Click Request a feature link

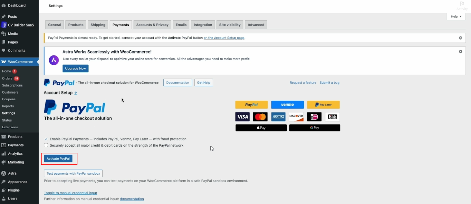click(303, 83)
